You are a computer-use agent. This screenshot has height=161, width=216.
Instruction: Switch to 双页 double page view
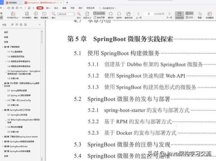coord(190,18)
